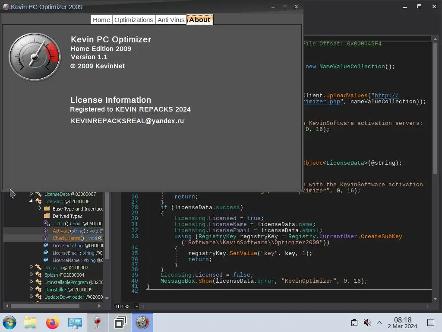Viewport: 442px width, 332px height.
Task: Click the Licensing class icon
Action: pos(38,201)
